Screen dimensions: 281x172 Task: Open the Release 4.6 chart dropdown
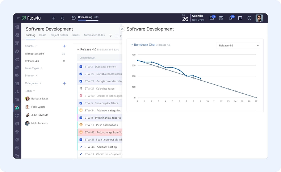(x=239, y=45)
